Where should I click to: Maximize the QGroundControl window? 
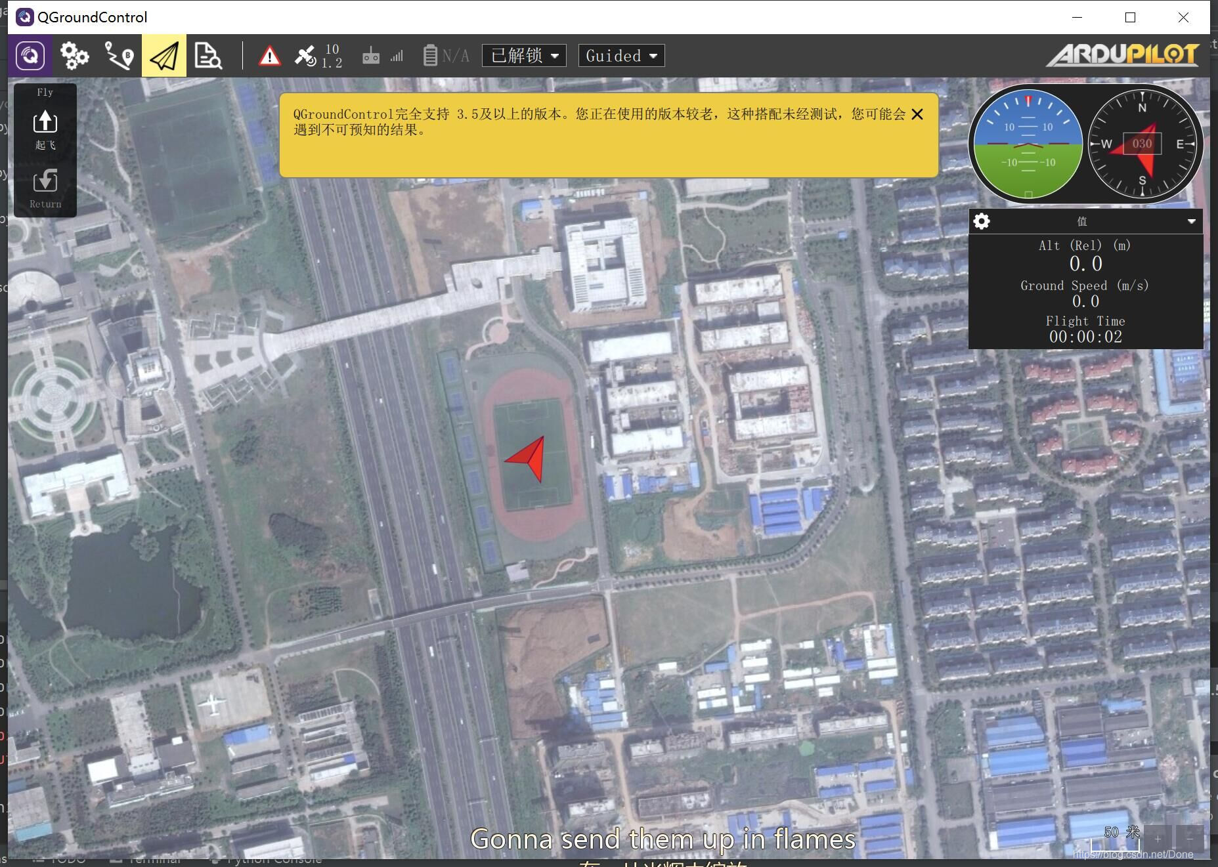click(x=1130, y=18)
